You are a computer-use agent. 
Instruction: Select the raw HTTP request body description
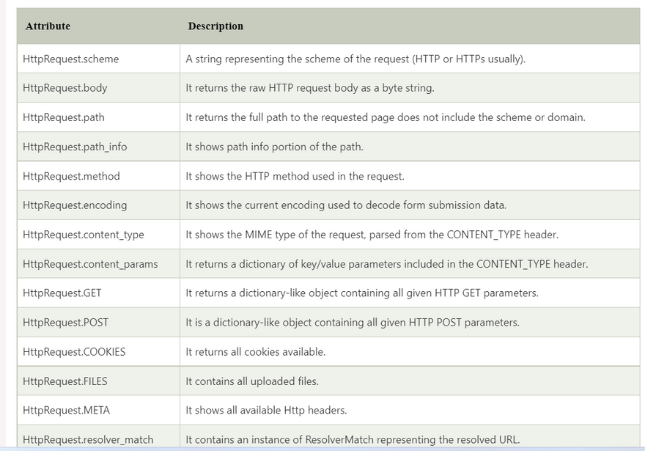(310, 88)
